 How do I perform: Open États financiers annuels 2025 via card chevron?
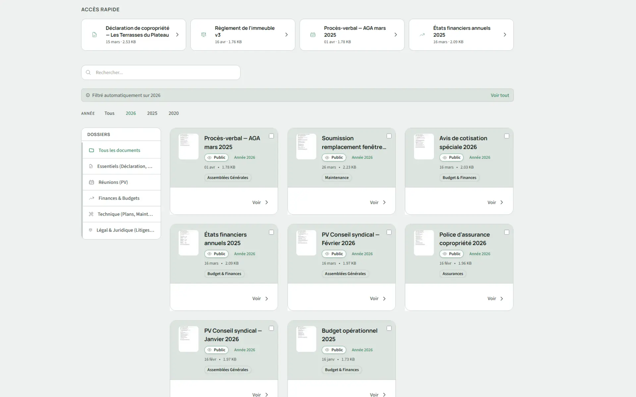tap(504, 34)
